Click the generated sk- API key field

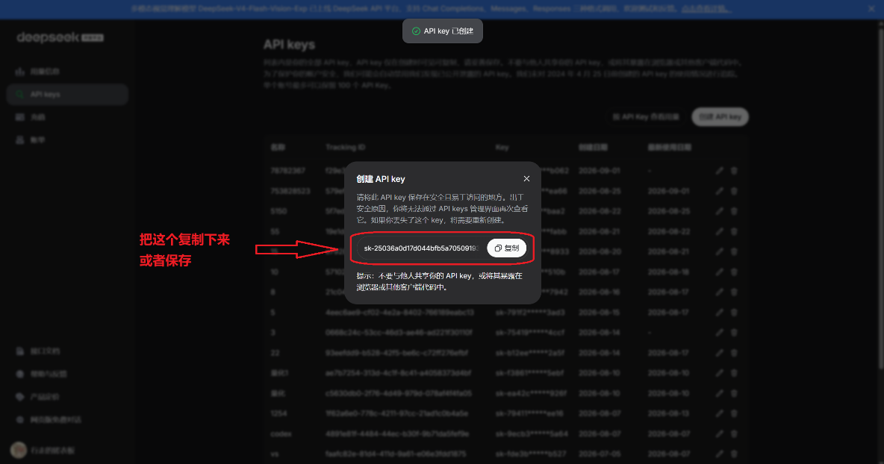pos(421,248)
